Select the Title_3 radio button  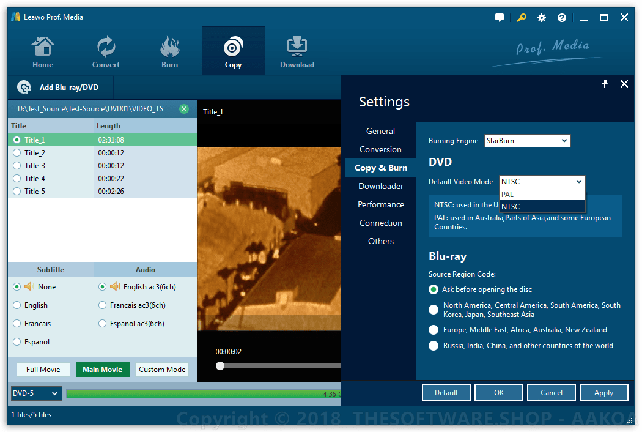(x=17, y=166)
